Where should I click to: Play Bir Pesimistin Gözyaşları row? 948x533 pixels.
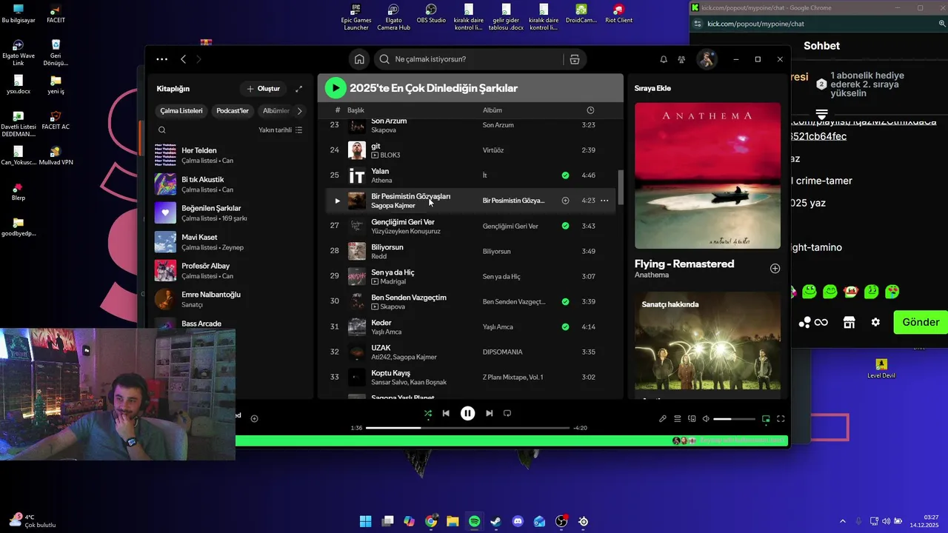[x=337, y=201]
